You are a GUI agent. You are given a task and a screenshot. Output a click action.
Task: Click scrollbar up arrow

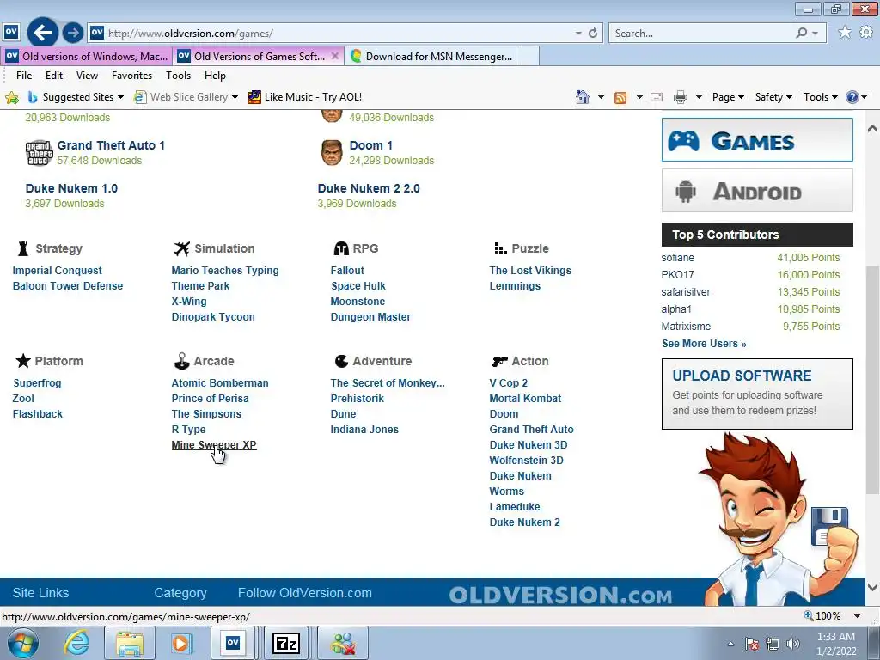(x=873, y=129)
